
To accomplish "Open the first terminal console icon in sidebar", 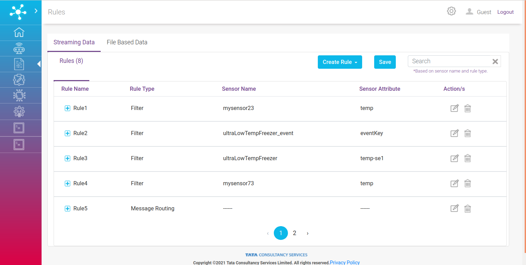I will (x=19, y=128).
